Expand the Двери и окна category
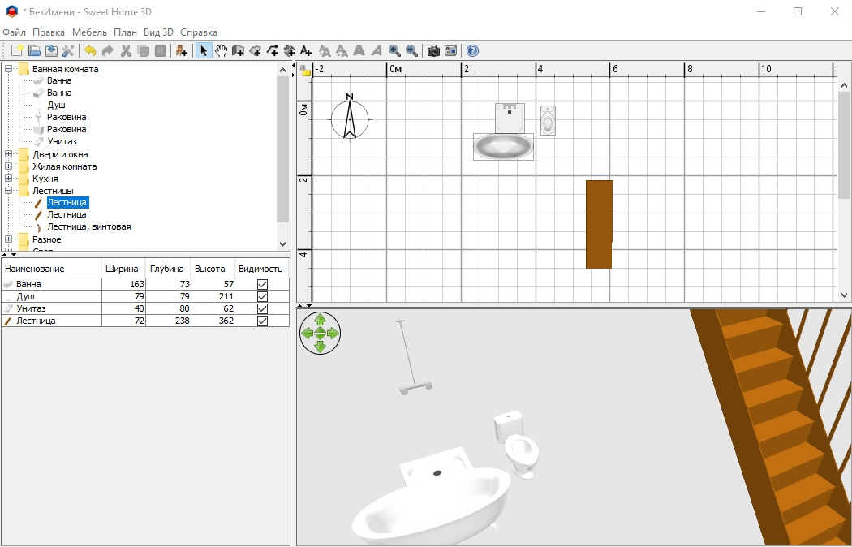This screenshot has height=547, width=852. tap(9, 154)
